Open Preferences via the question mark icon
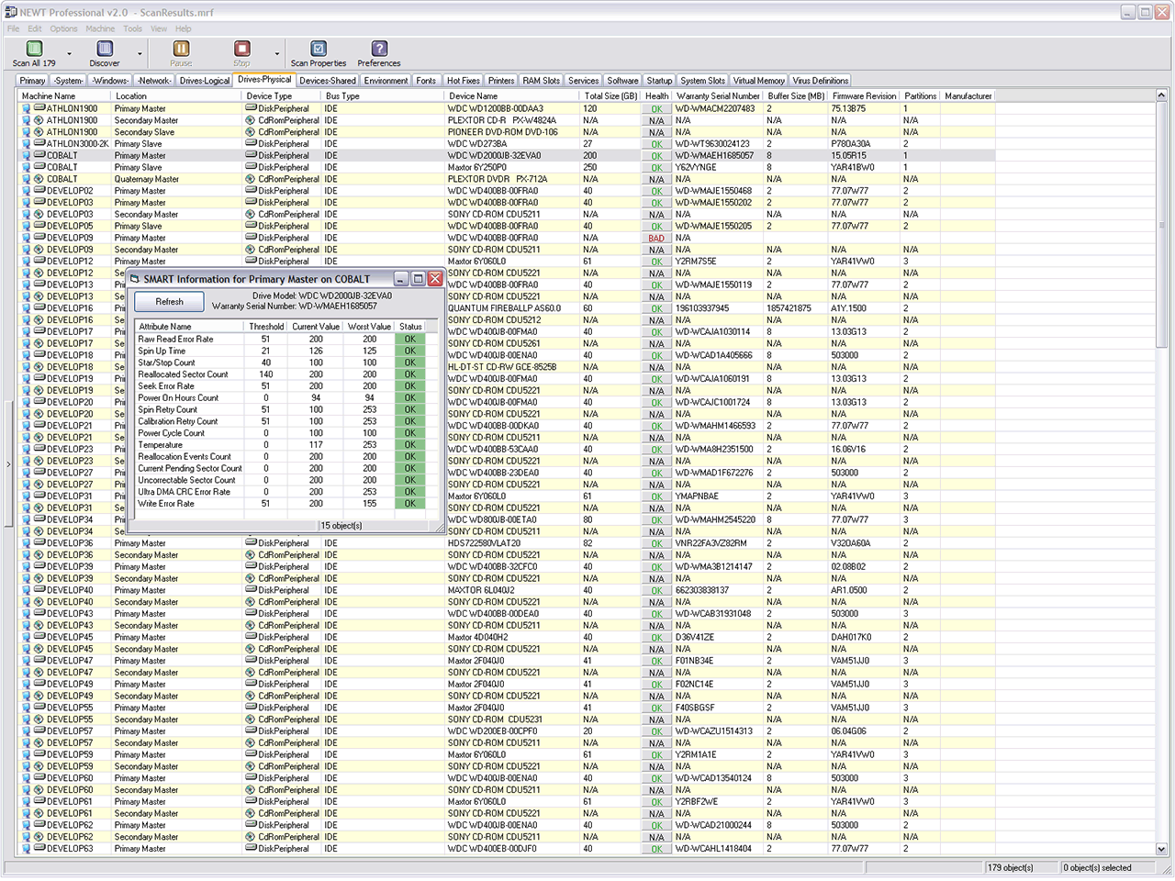Viewport: 1175px width, 881px height. click(x=379, y=50)
